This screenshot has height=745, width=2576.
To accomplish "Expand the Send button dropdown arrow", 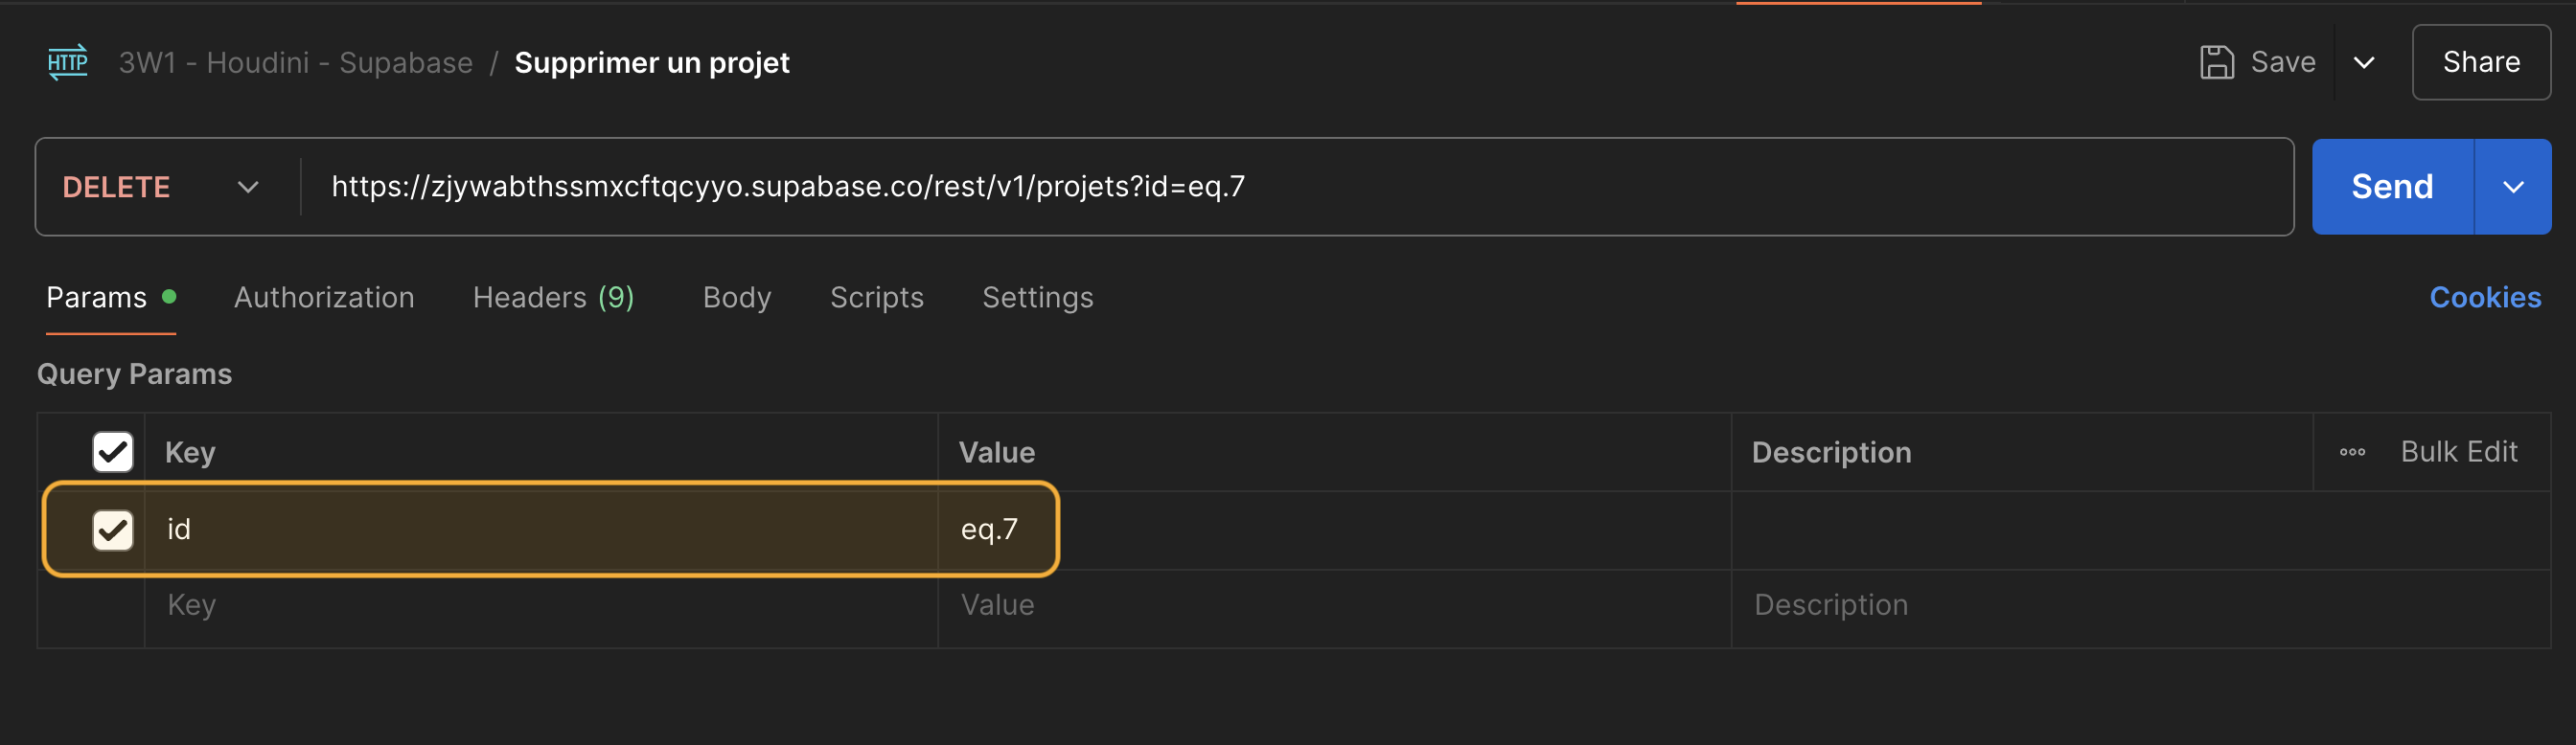I will [2513, 188].
